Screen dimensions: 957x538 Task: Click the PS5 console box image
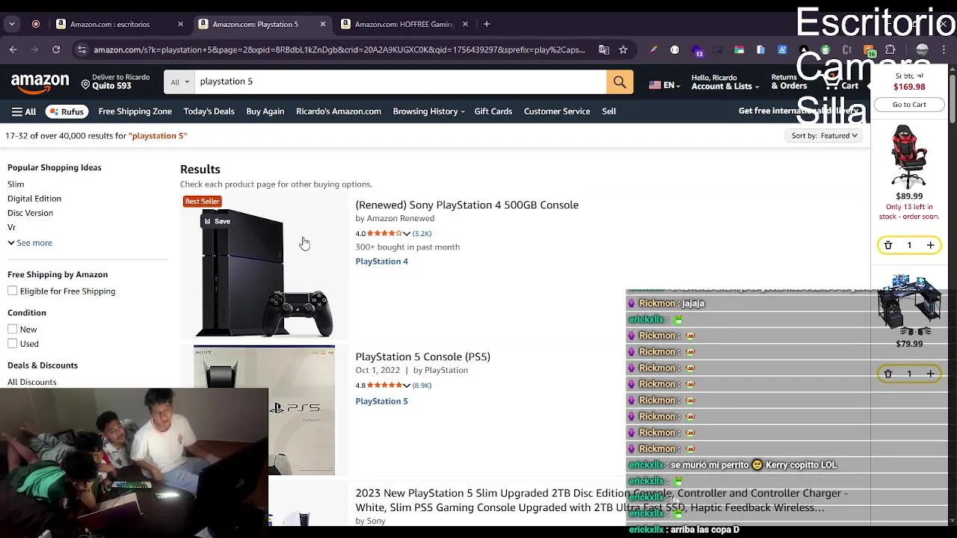pos(264,409)
